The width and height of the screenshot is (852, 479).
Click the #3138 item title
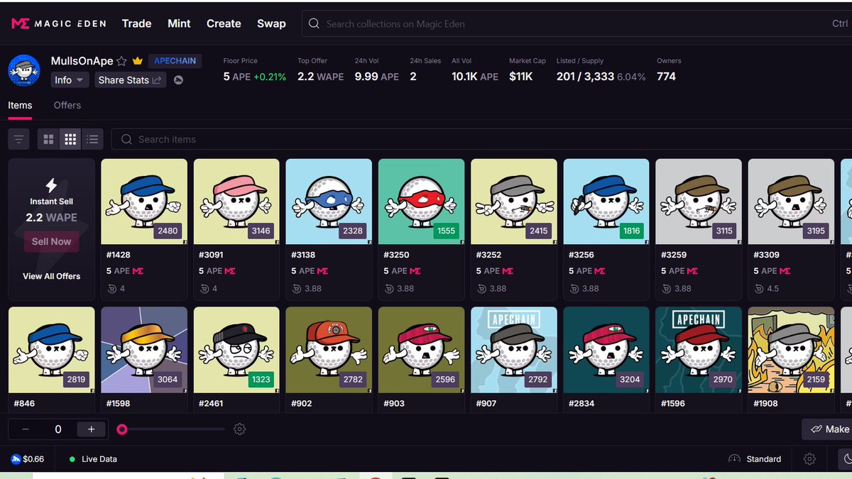click(x=303, y=255)
